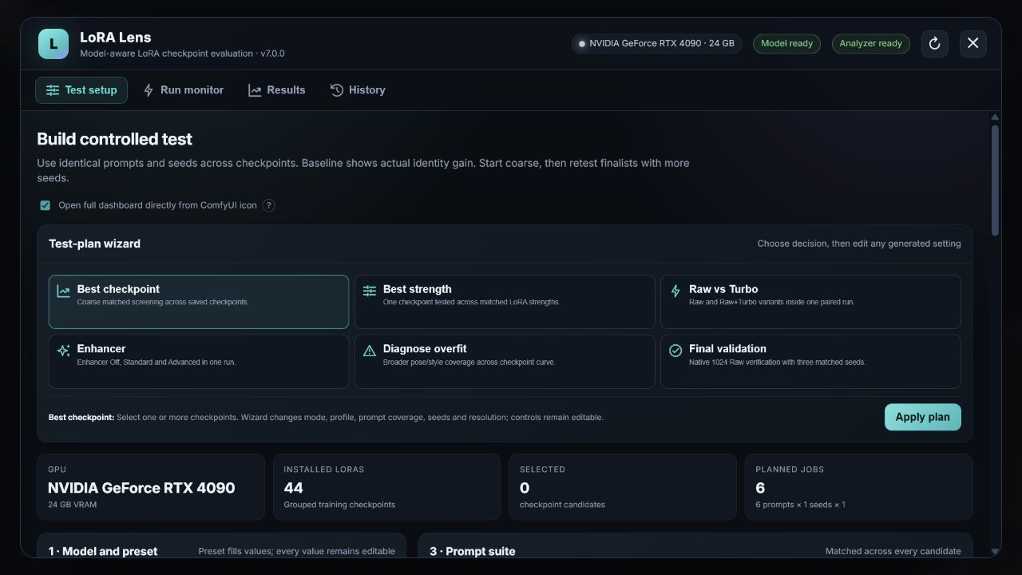This screenshot has height=575, width=1022.
Task: Select the Best checkpoint plan card
Action: point(199,302)
